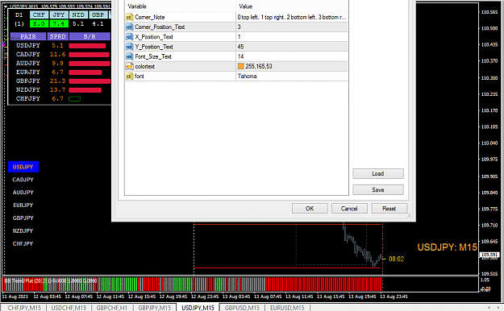Screen dimensions: 504x311
Task: Click the 00:02 candle timer label
Action: 396,259
